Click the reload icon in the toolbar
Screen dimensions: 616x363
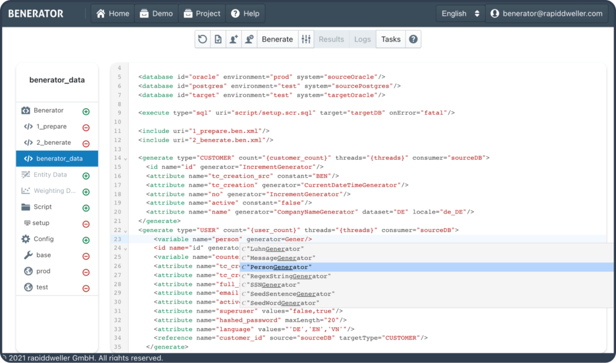(203, 39)
